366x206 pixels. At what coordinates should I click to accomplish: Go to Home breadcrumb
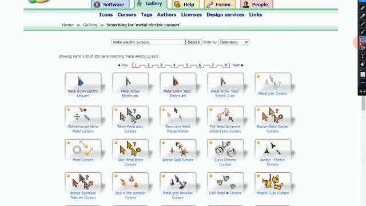coord(67,25)
